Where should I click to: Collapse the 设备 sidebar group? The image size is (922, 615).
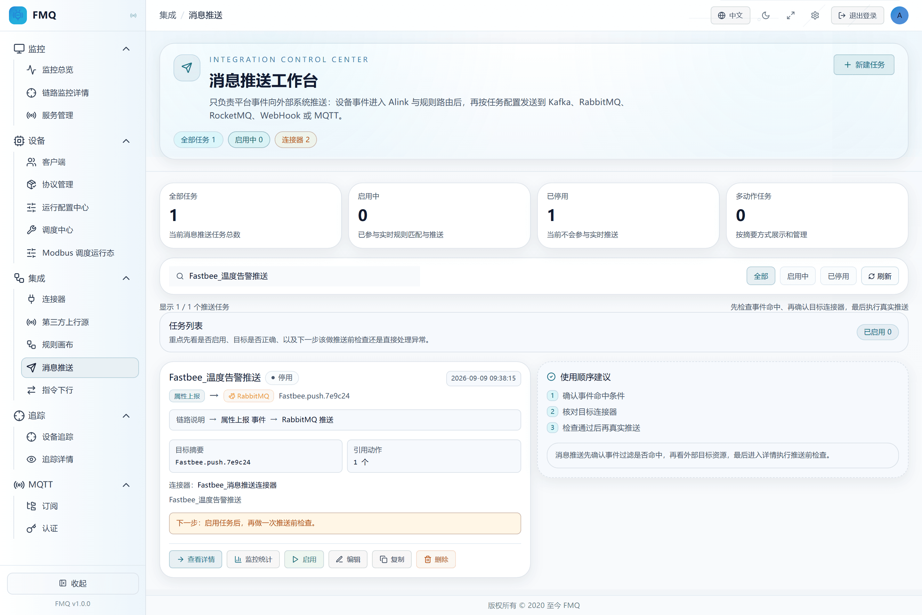126,141
